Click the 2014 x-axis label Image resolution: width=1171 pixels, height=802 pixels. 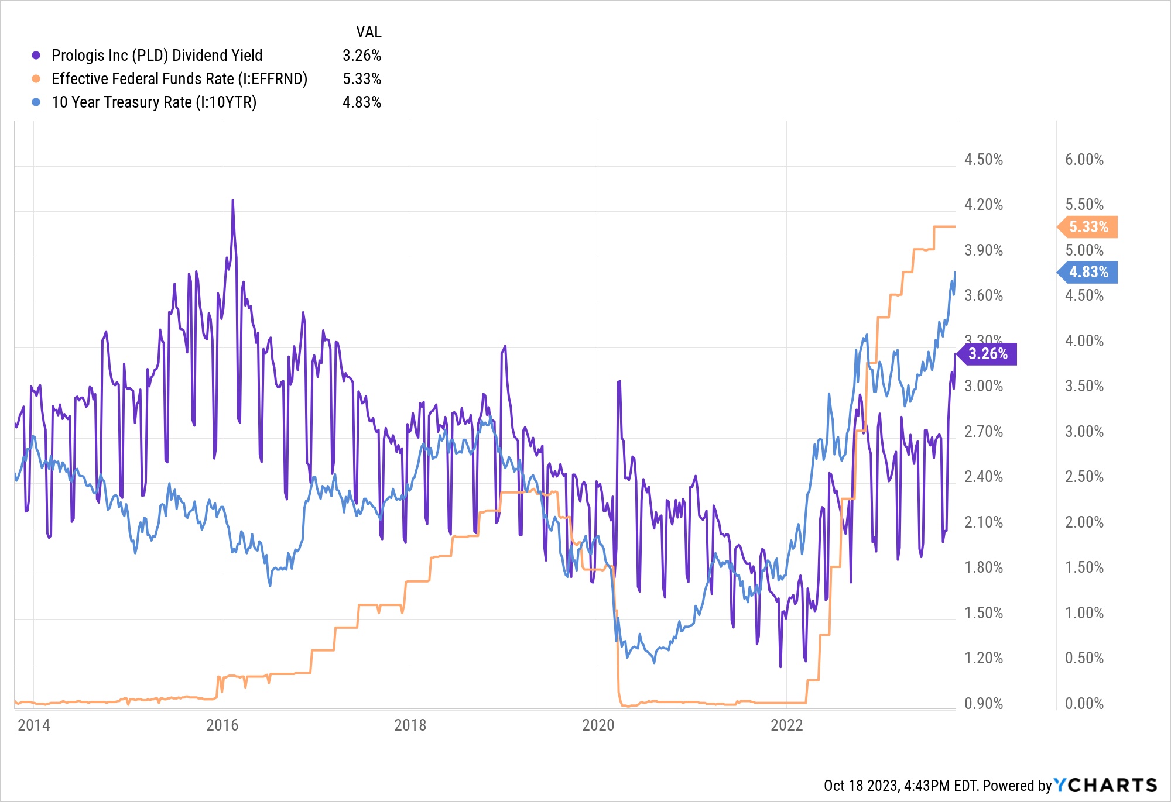34,725
